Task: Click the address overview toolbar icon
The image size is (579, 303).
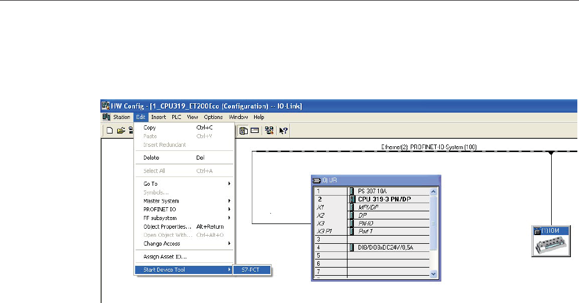Action: (255, 131)
